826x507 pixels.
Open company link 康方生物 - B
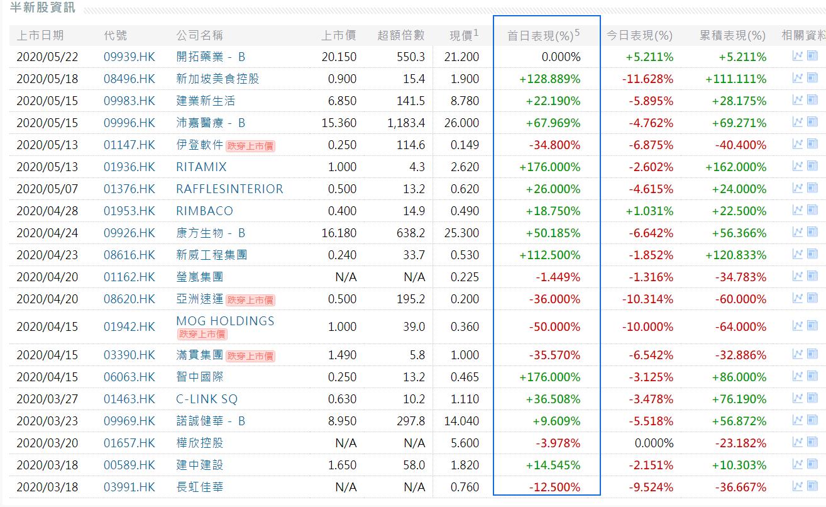tap(211, 233)
